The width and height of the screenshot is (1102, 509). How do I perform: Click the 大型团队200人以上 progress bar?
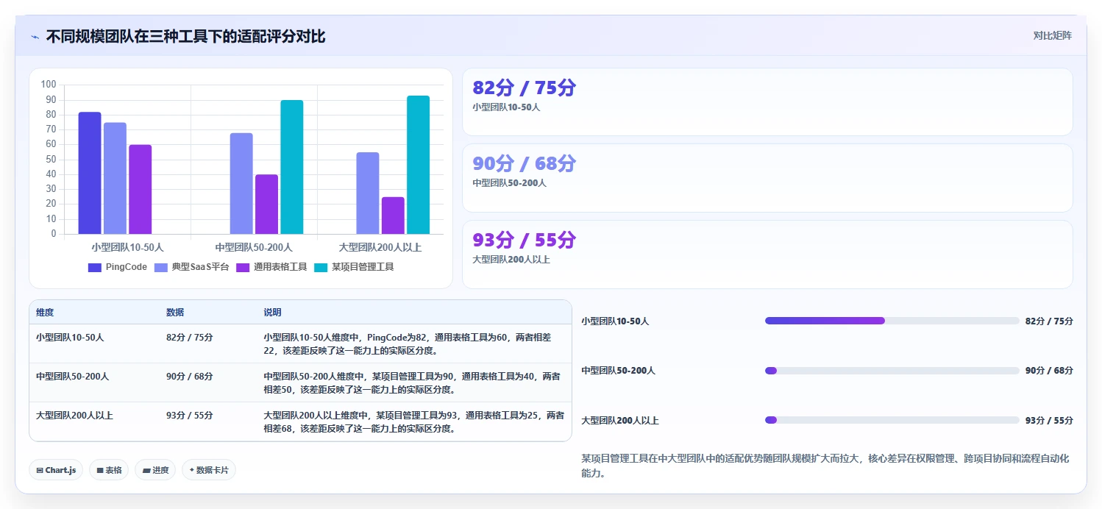coord(892,420)
